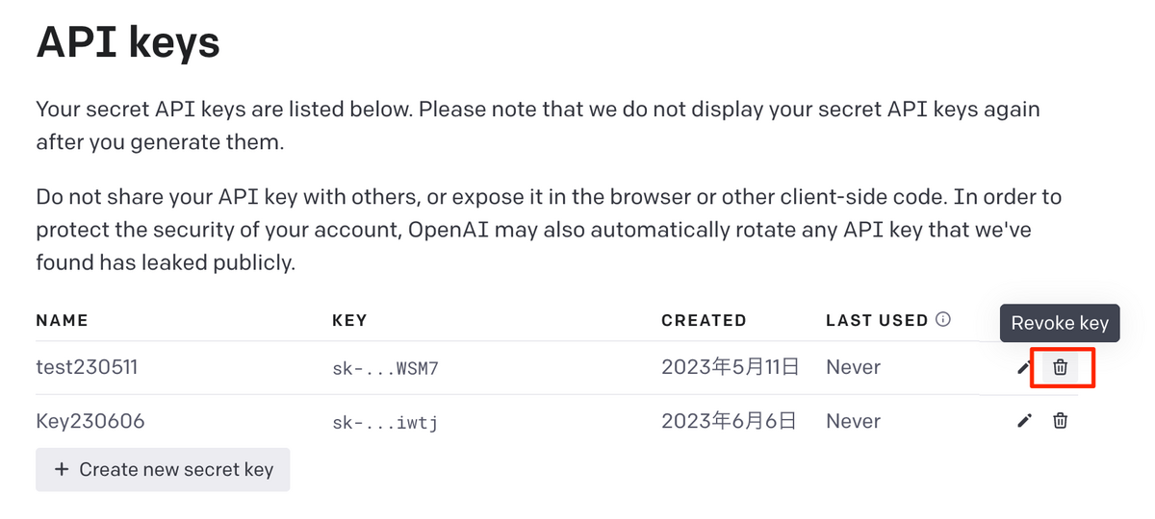This screenshot has height=519, width=1155.
Task: Select the Key230606 key name
Action: click(x=90, y=421)
